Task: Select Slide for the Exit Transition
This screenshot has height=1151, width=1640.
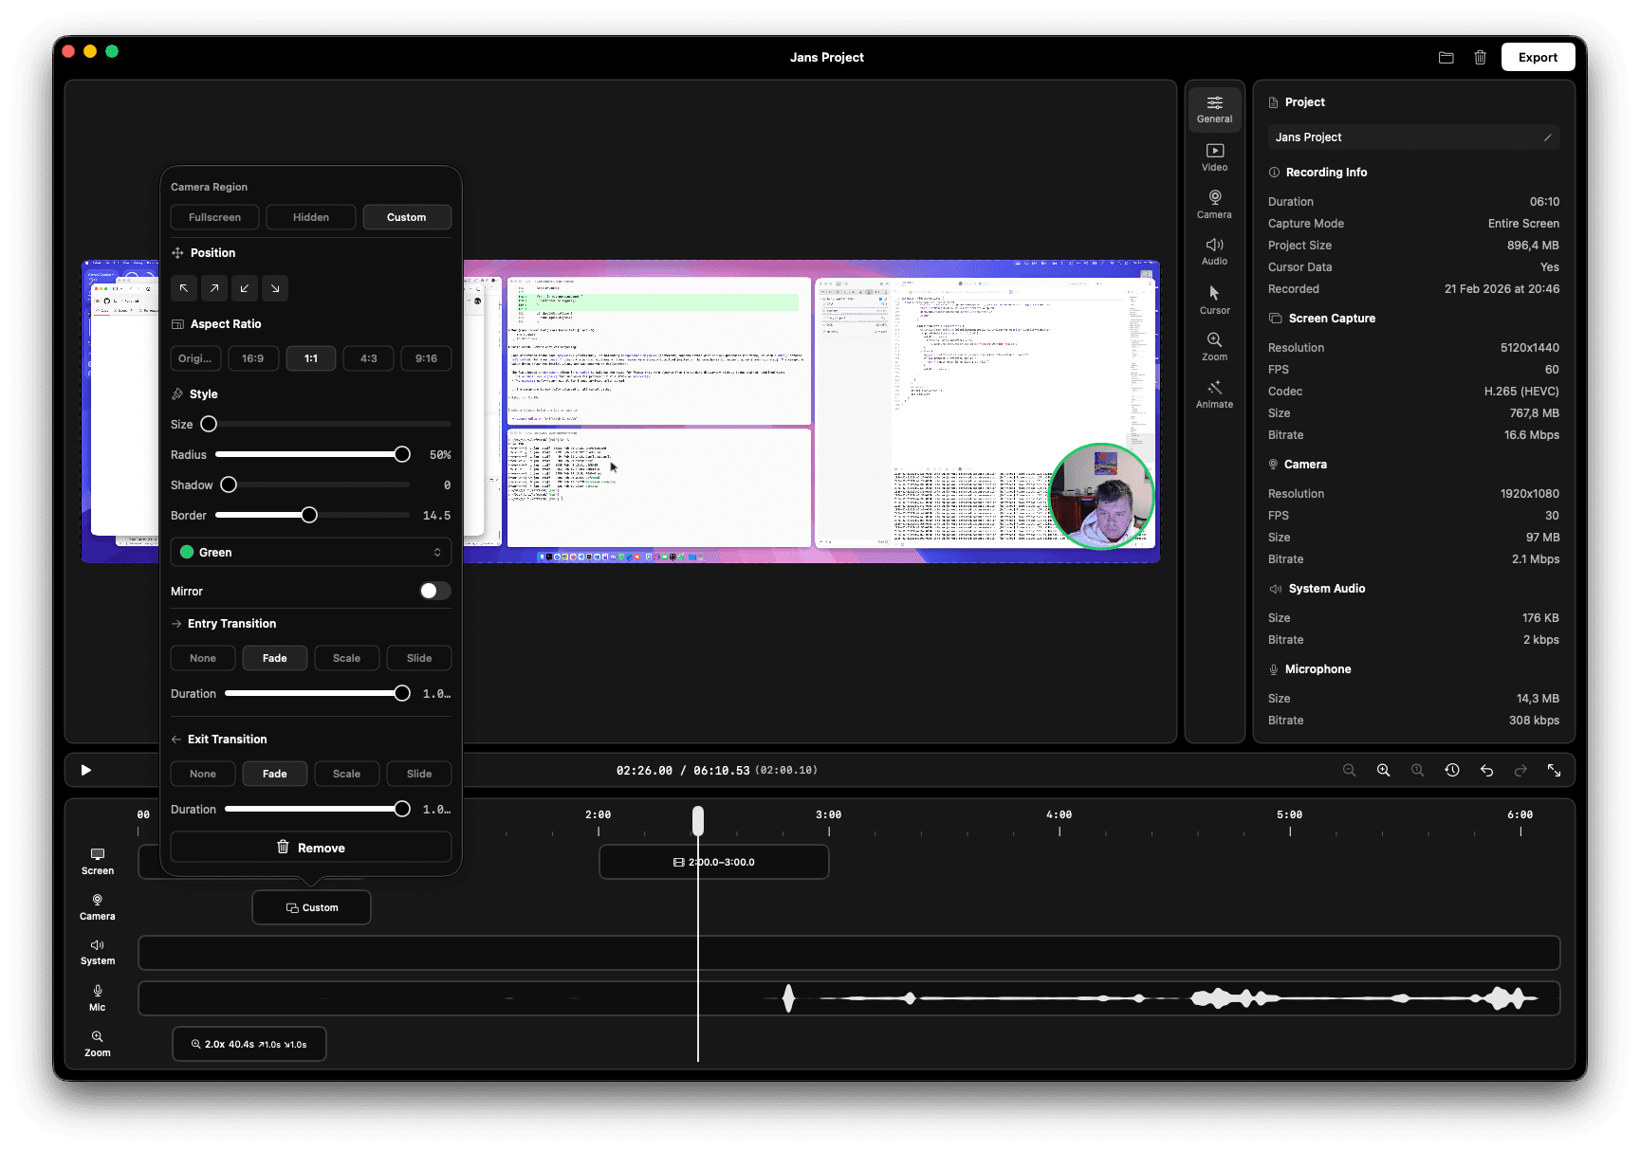Action: pyautogui.click(x=418, y=774)
